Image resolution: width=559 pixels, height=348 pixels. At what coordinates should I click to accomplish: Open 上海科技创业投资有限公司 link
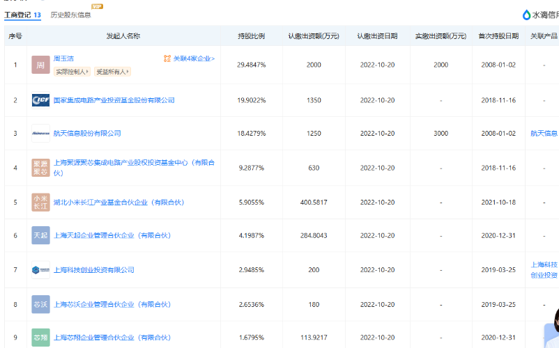point(94,270)
